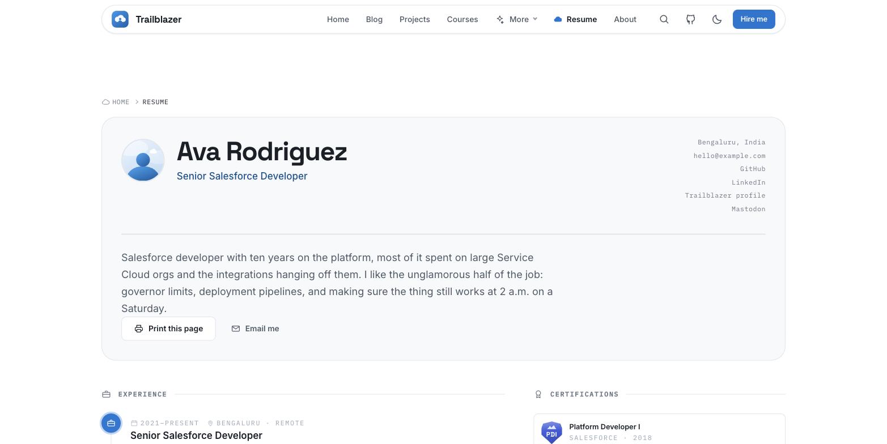The image size is (887, 444).
Task: Click Ava Rodriguez's profile avatar
Action: coord(143,160)
